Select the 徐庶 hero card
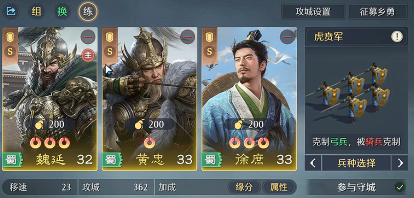 point(249,99)
